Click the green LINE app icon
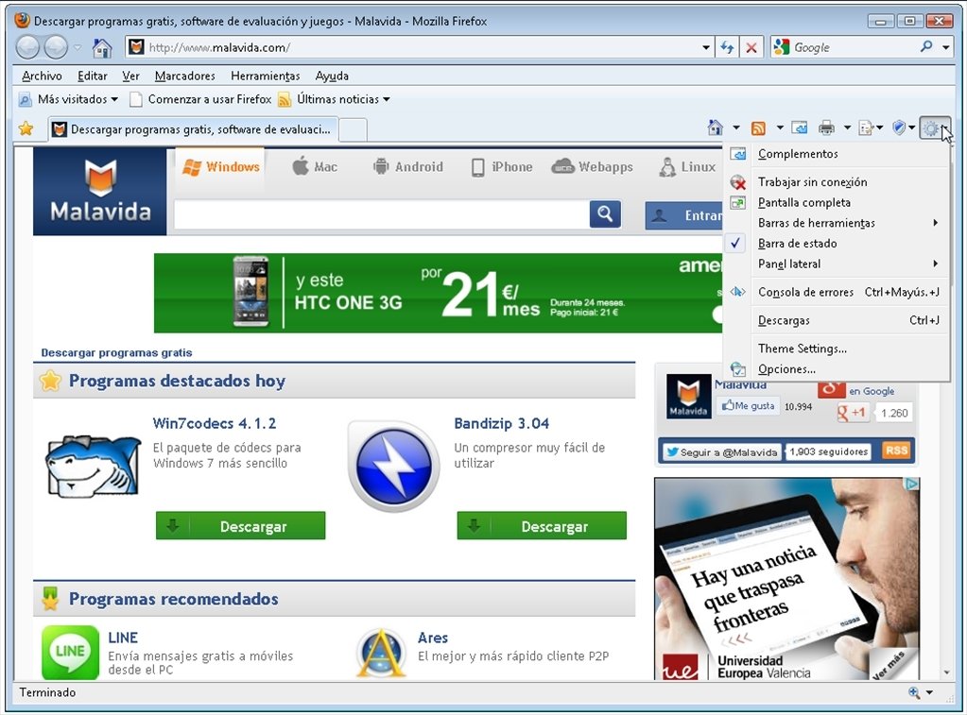 (x=70, y=653)
